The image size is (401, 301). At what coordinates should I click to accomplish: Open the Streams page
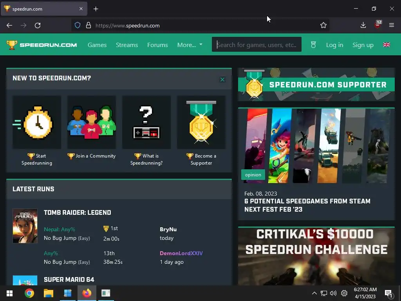coord(127,45)
